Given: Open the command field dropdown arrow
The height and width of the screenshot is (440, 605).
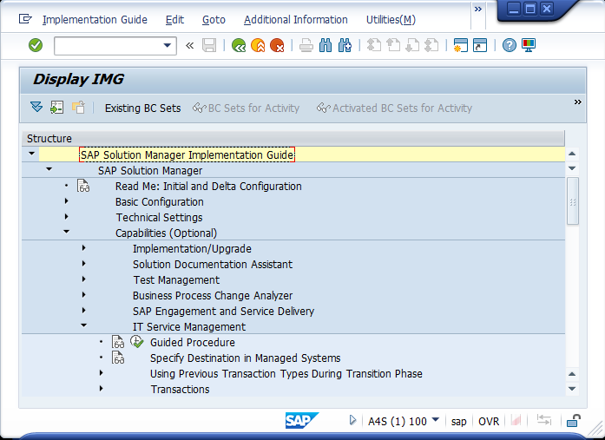Looking at the screenshot, I should [168, 45].
